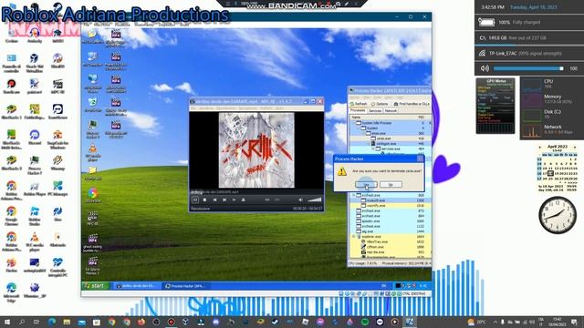Adjust the volume slider widget at 100
Screen dimensions: 584x328
528,68
